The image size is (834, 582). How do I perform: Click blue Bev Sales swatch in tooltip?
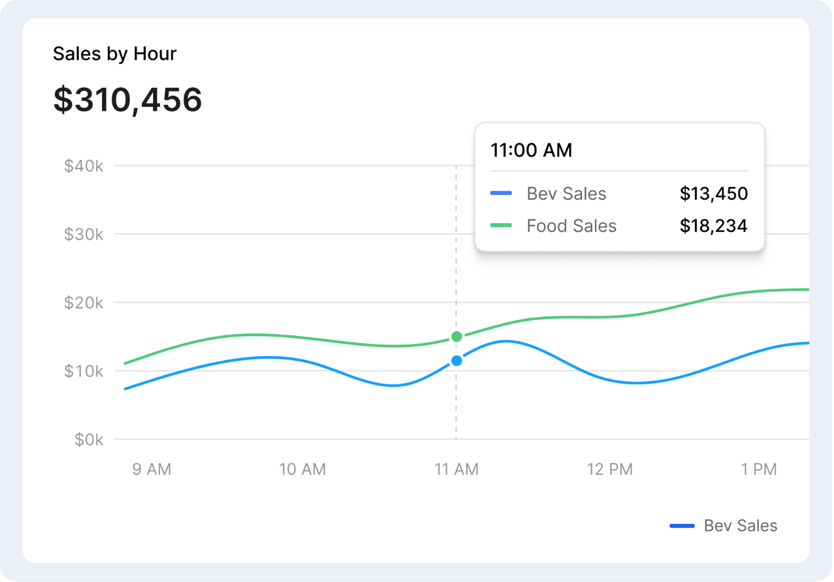coord(501,193)
